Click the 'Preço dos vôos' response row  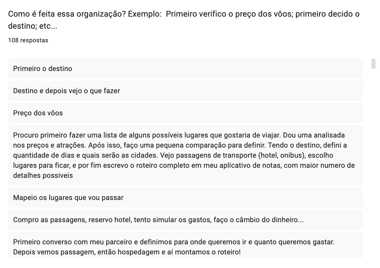pyautogui.click(x=186, y=113)
